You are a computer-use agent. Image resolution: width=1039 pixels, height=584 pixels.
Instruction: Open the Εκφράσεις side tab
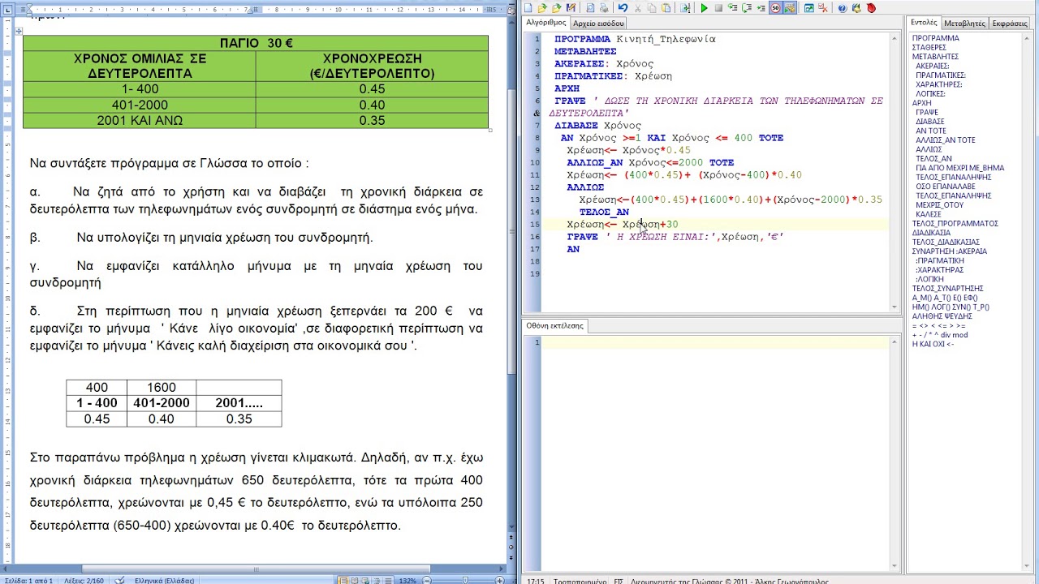tap(1011, 24)
